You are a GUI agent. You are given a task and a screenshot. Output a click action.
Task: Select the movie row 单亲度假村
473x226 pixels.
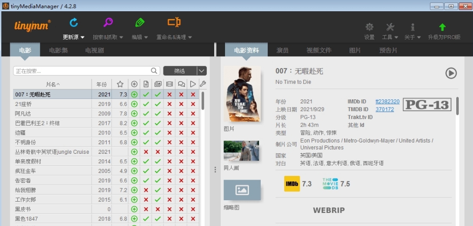point(106,161)
